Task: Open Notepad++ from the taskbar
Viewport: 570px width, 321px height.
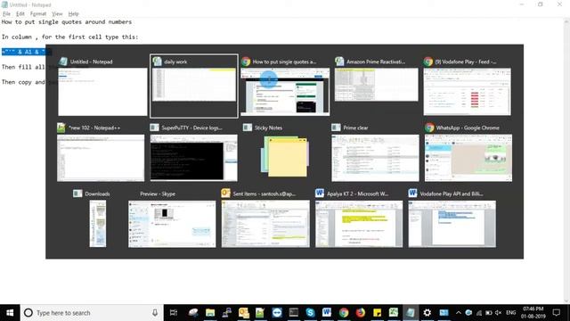Action: 260,313
